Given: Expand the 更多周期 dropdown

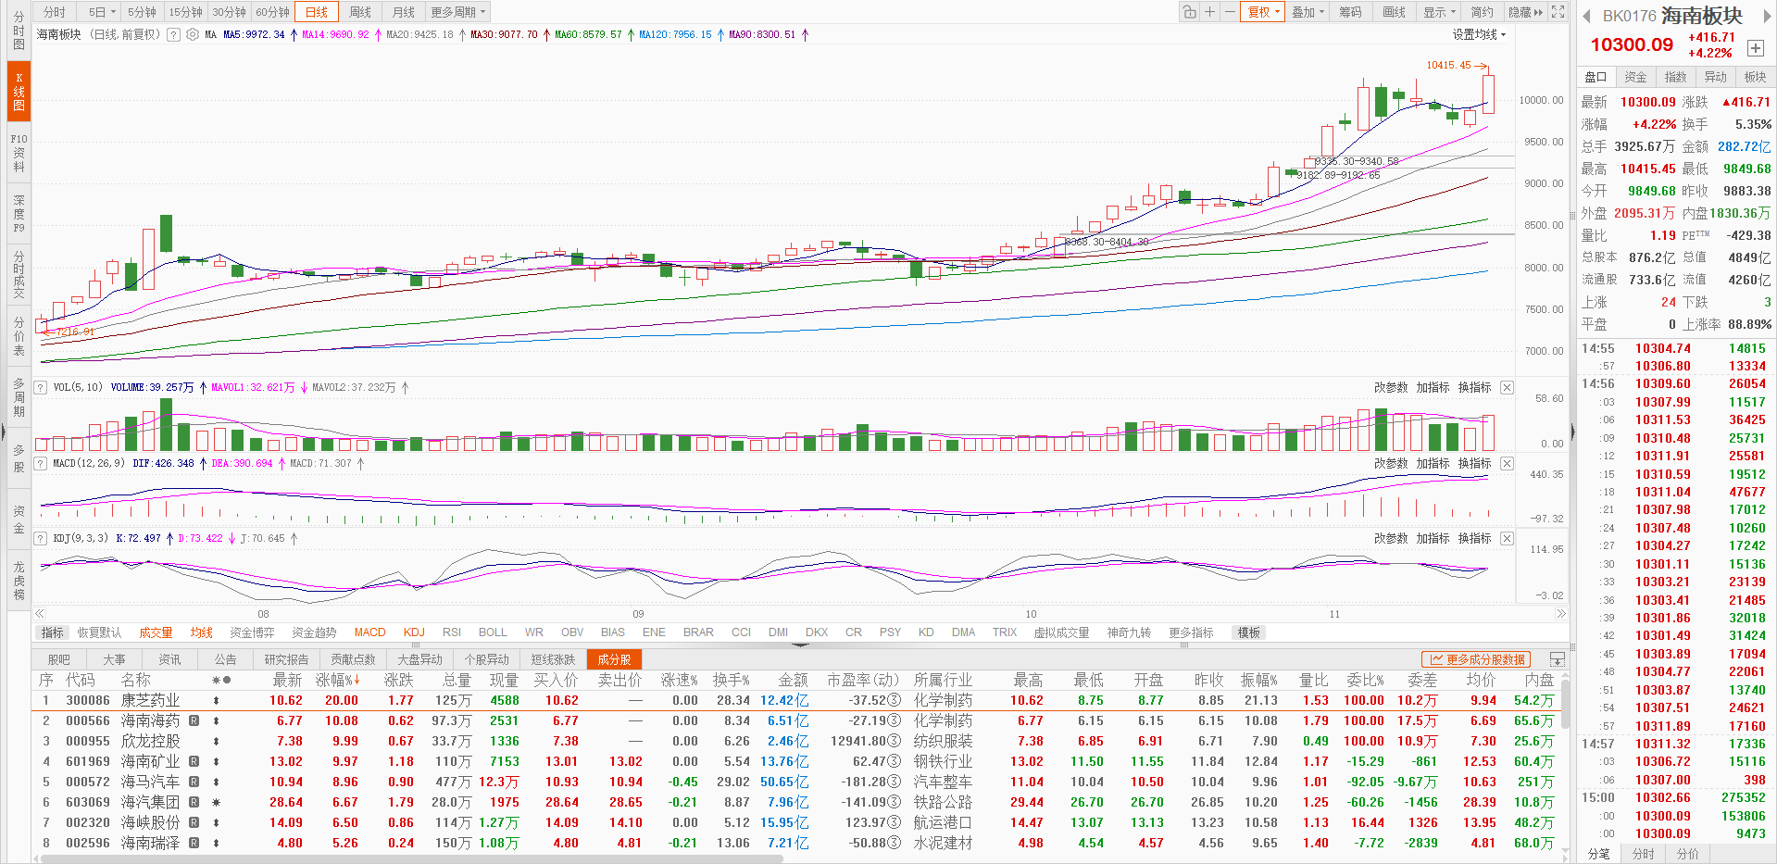Looking at the screenshot, I should click(x=457, y=12).
